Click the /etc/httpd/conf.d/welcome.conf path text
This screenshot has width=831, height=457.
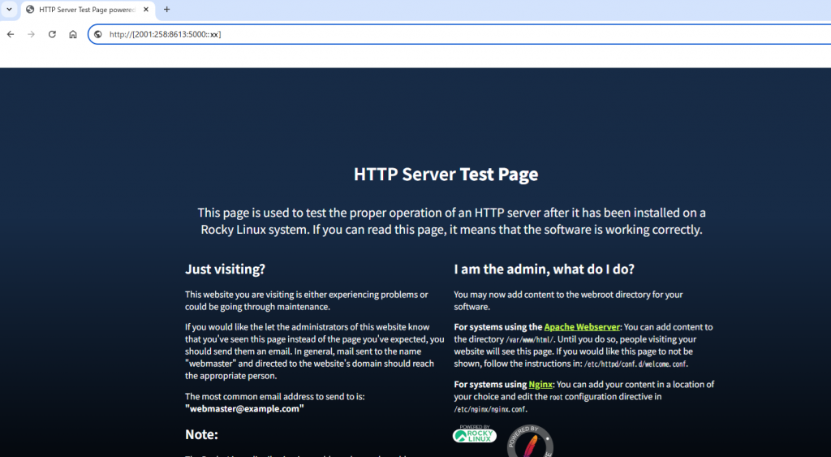click(635, 364)
